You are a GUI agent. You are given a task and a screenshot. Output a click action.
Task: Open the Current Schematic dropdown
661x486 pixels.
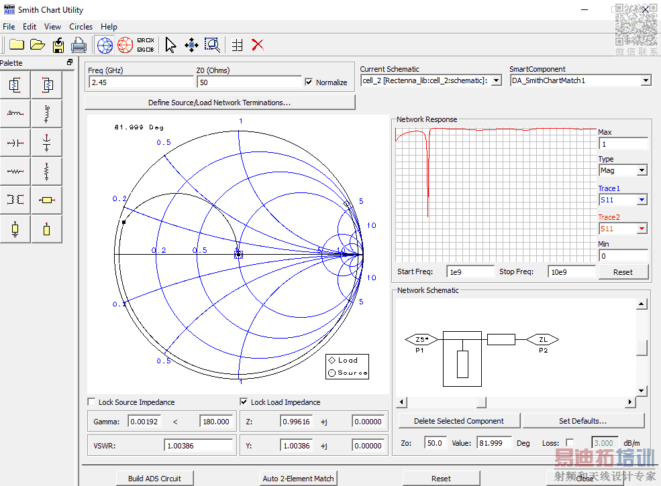coord(496,80)
